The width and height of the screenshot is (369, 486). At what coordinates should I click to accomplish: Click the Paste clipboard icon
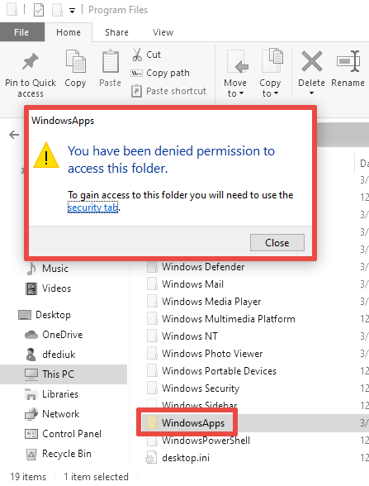[x=111, y=61]
